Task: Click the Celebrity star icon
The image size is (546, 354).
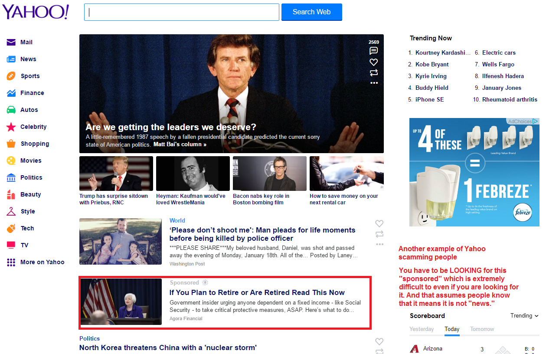Action: (x=11, y=127)
